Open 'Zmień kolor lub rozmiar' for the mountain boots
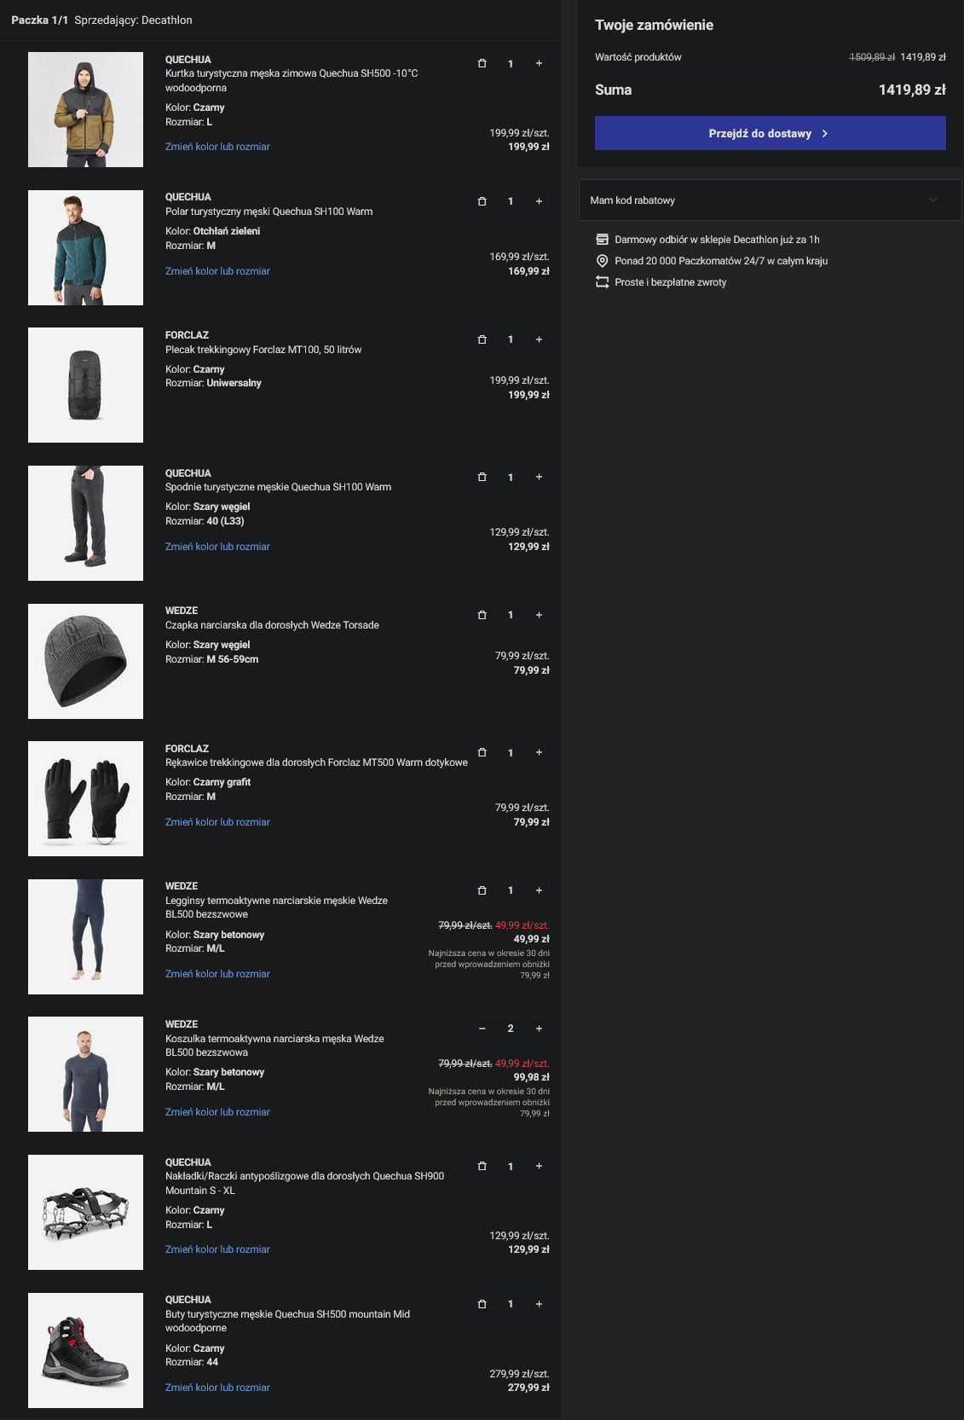The image size is (964, 1420). [x=217, y=1388]
